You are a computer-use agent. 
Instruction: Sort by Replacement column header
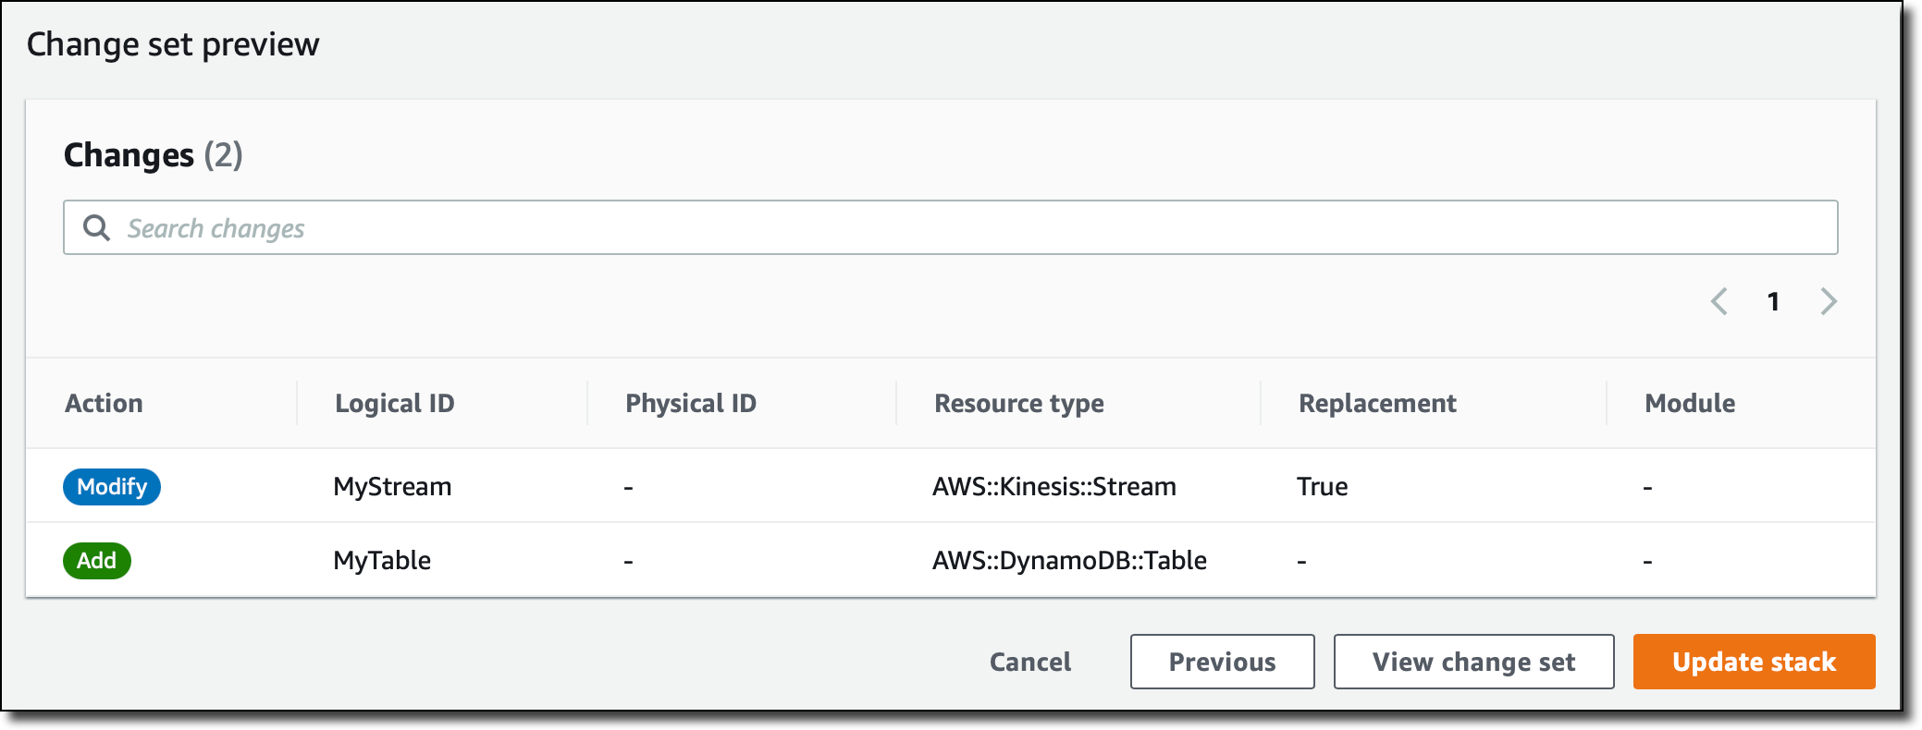tap(1377, 403)
